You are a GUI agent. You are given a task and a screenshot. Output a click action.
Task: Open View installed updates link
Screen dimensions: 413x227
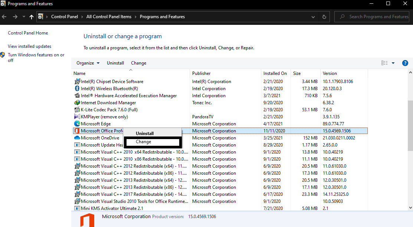pyautogui.click(x=30, y=46)
